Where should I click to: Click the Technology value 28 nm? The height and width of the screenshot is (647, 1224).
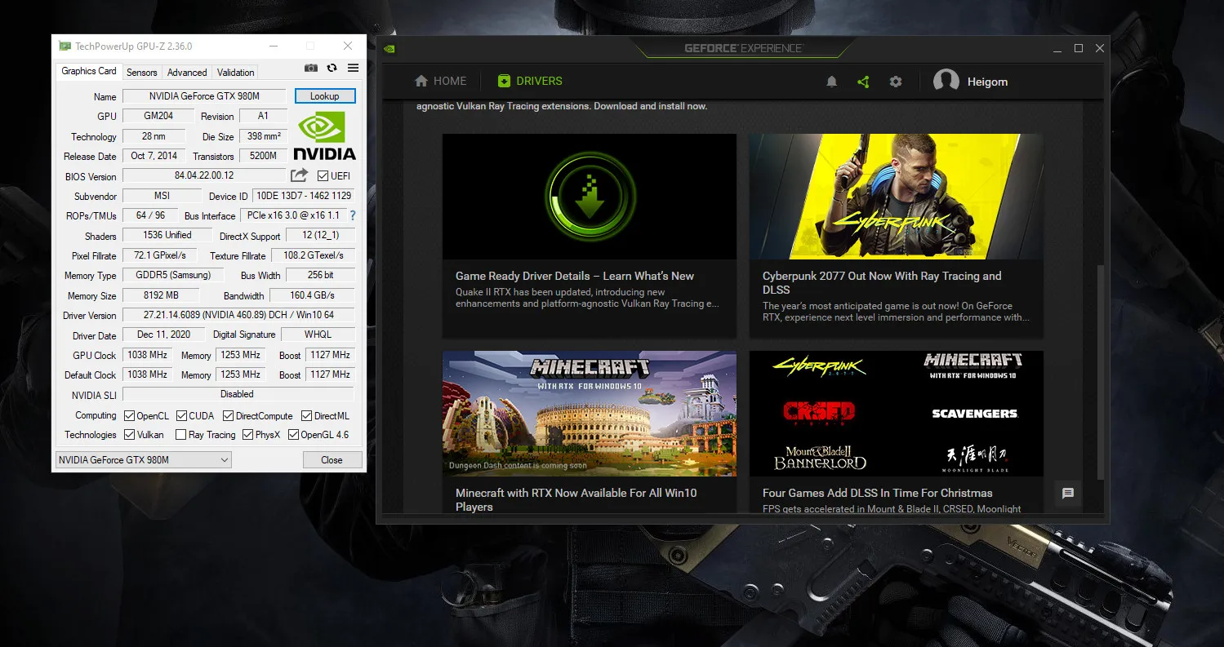154,136
